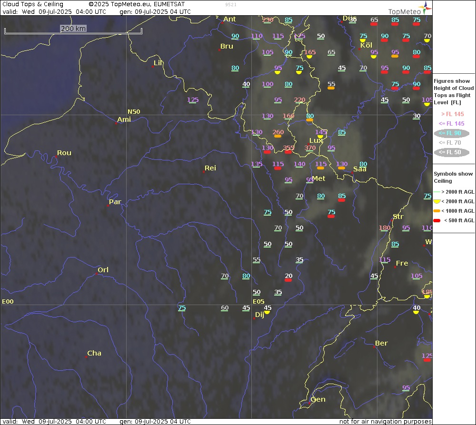
Task: Toggle the <= FL 145 legend entry
Action: tap(451, 124)
